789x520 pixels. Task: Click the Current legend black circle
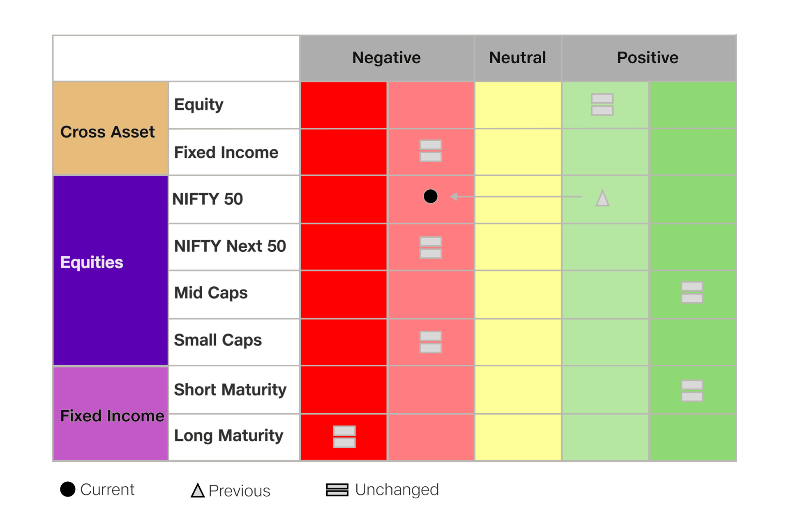pyautogui.click(x=68, y=489)
